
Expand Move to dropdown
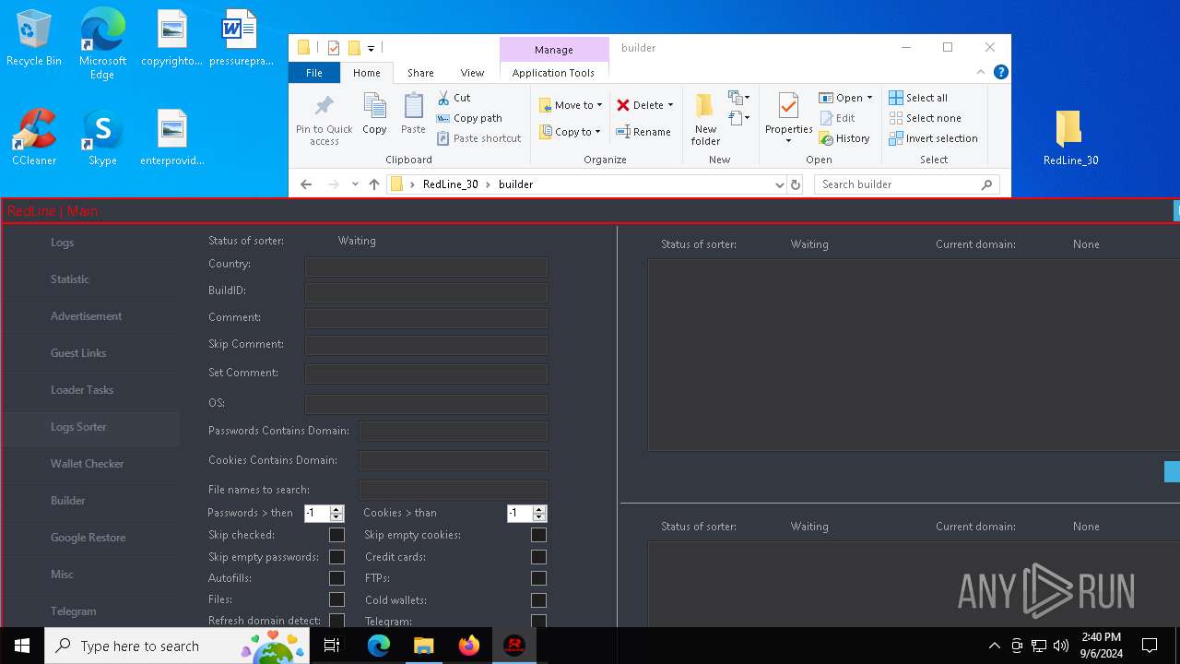pos(599,105)
